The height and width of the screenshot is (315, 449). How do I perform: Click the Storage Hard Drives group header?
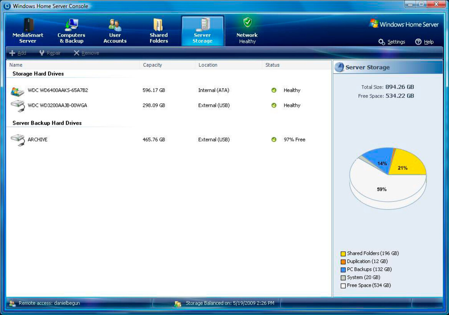point(38,74)
